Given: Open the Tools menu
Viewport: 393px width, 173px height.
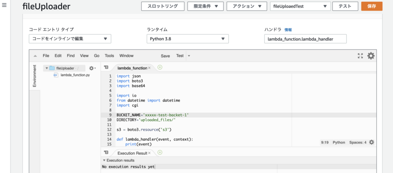Looking at the screenshot, I should [109, 56].
